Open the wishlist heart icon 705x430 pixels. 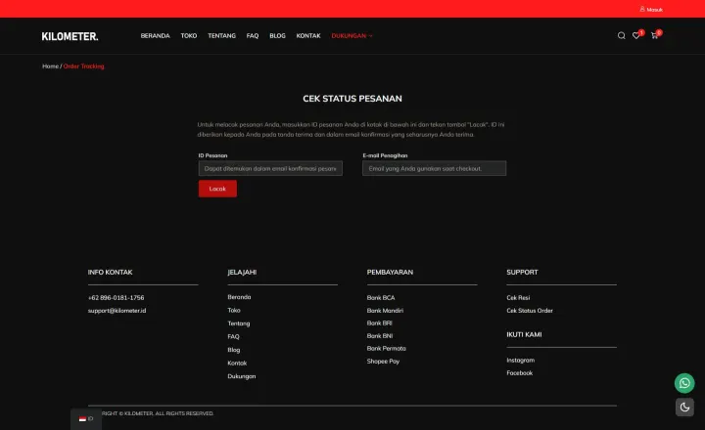click(636, 35)
